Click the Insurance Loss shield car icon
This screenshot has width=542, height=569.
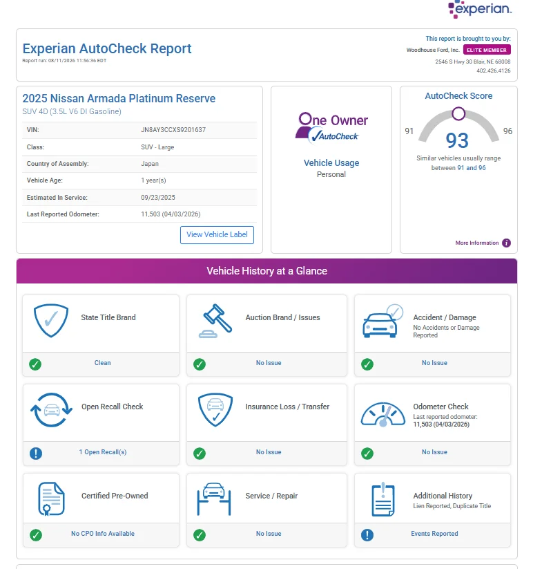(215, 410)
